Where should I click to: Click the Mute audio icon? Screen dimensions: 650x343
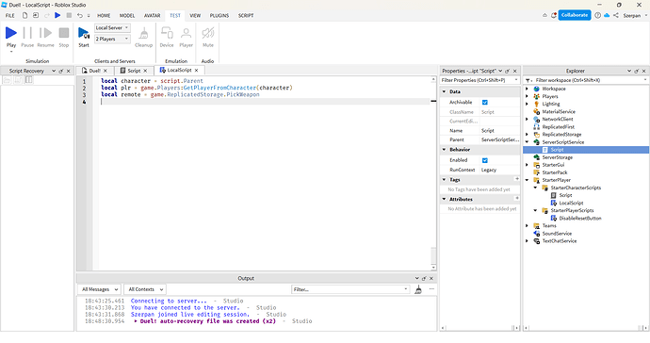coord(207,33)
